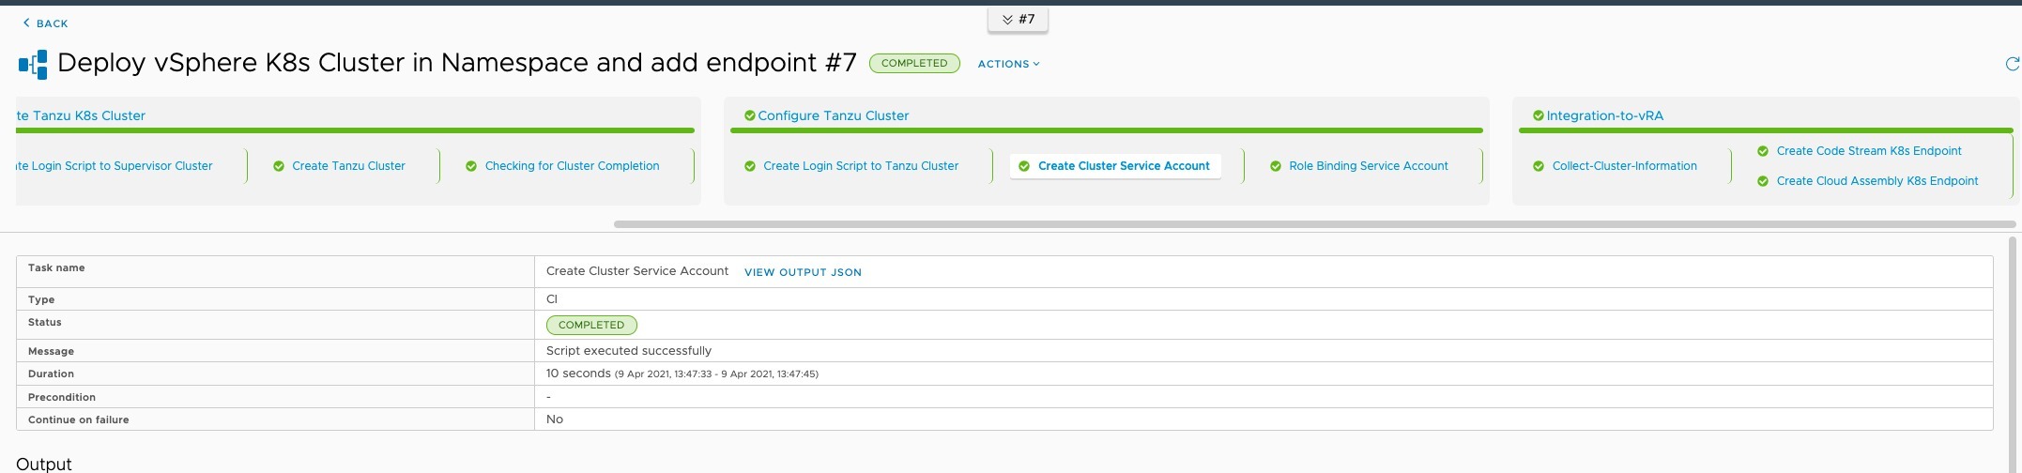Click the horizontal pipeline scrollbar
Image resolution: width=2022 pixels, height=473 pixels.
pos(1314,224)
